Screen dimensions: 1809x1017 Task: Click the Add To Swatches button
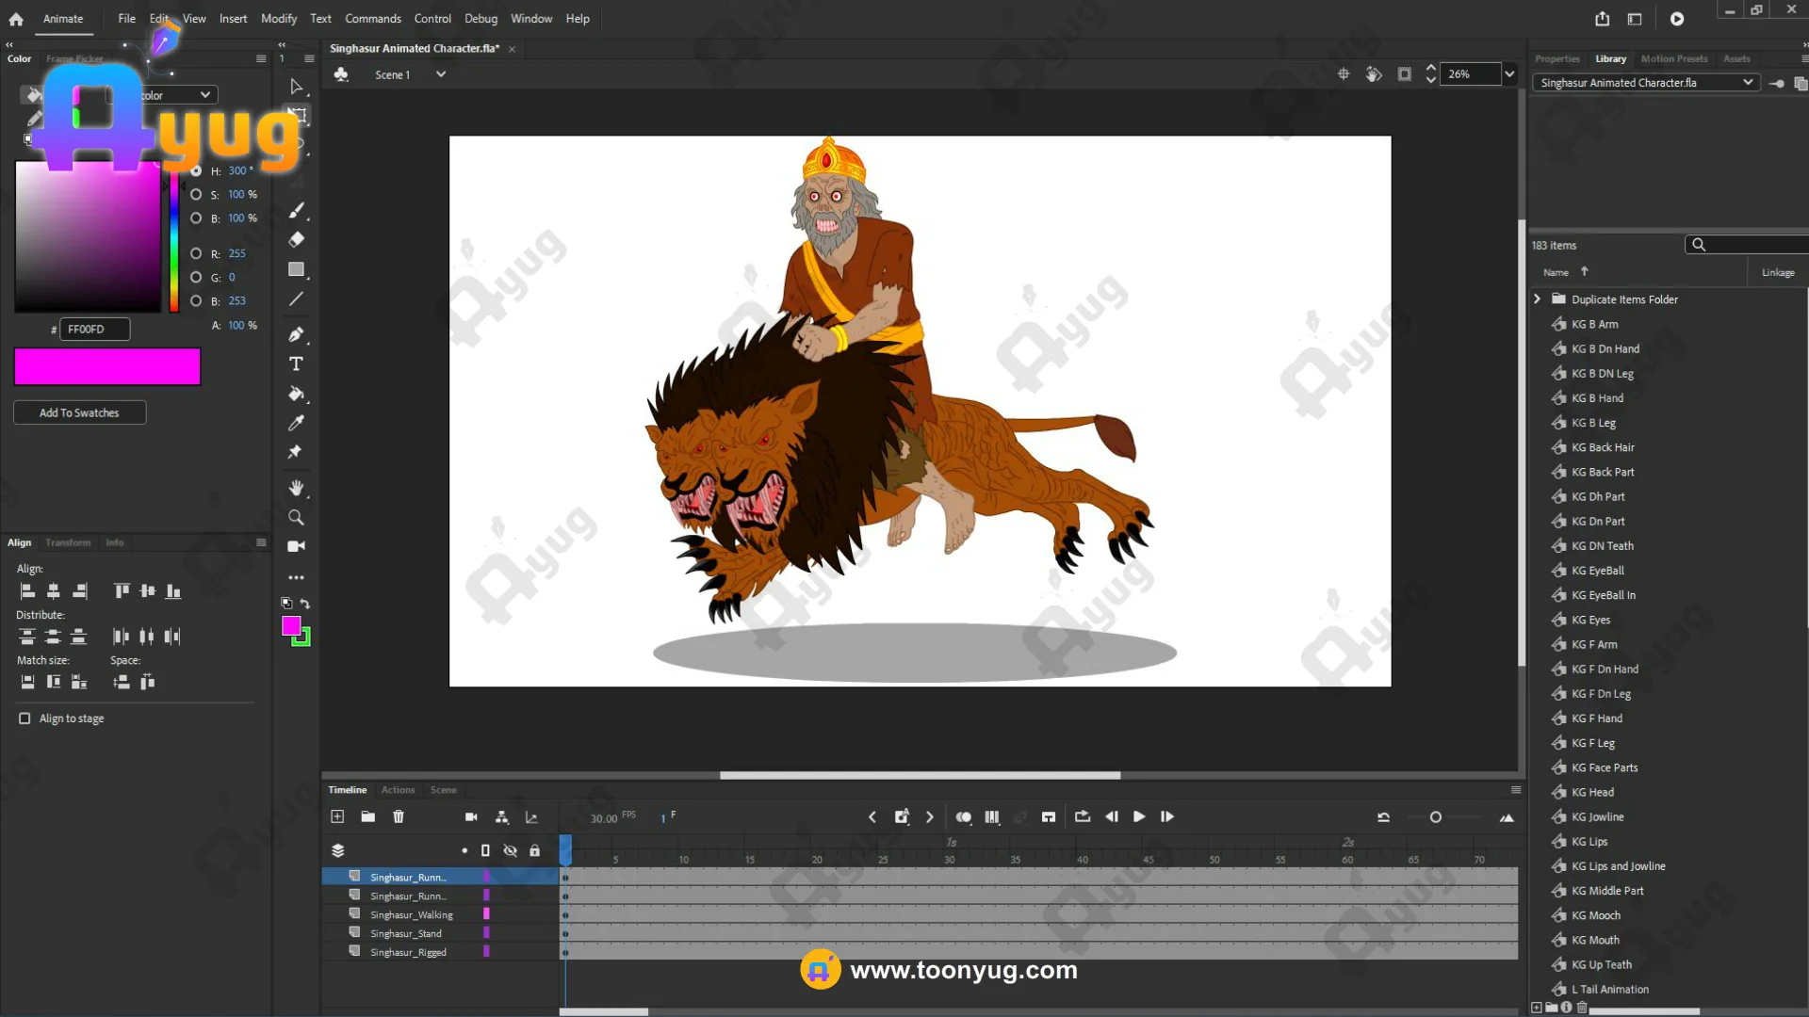point(79,412)
